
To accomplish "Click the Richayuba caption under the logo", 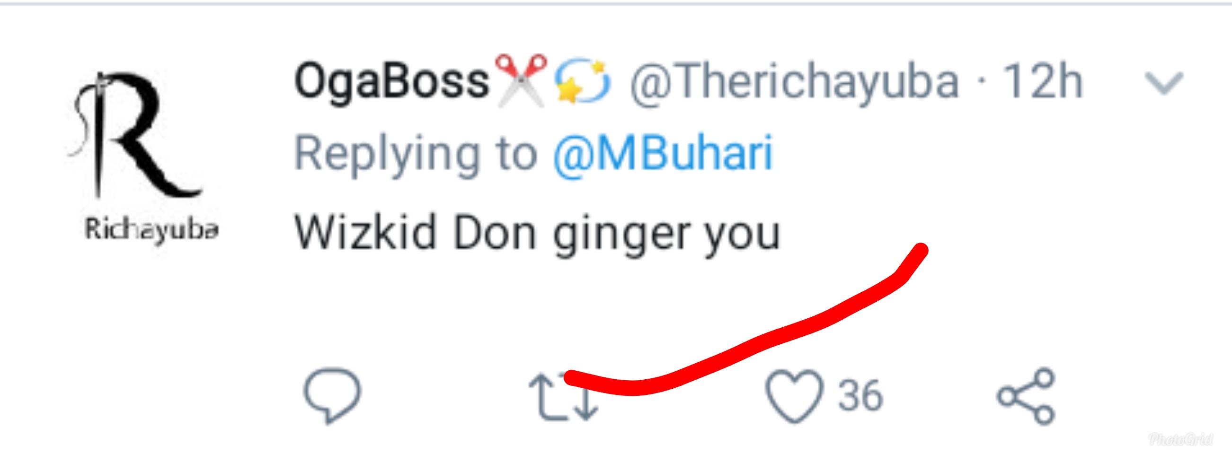I will pos(152,230).
